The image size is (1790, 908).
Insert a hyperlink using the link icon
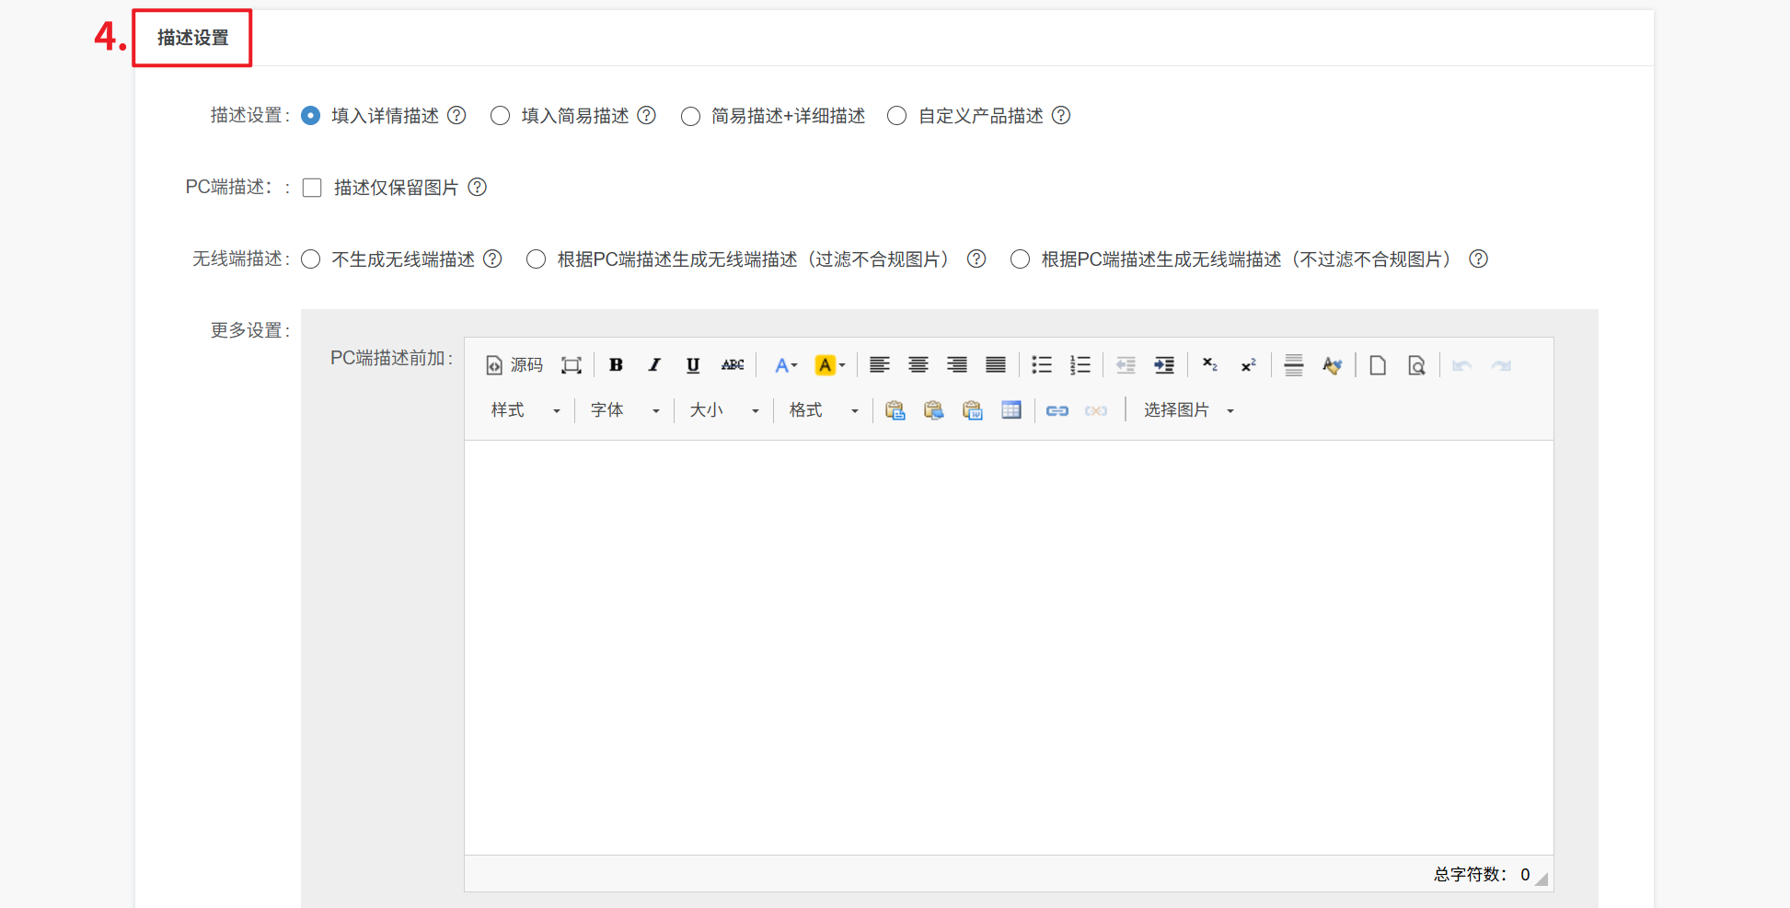[x=1057, y=410]
